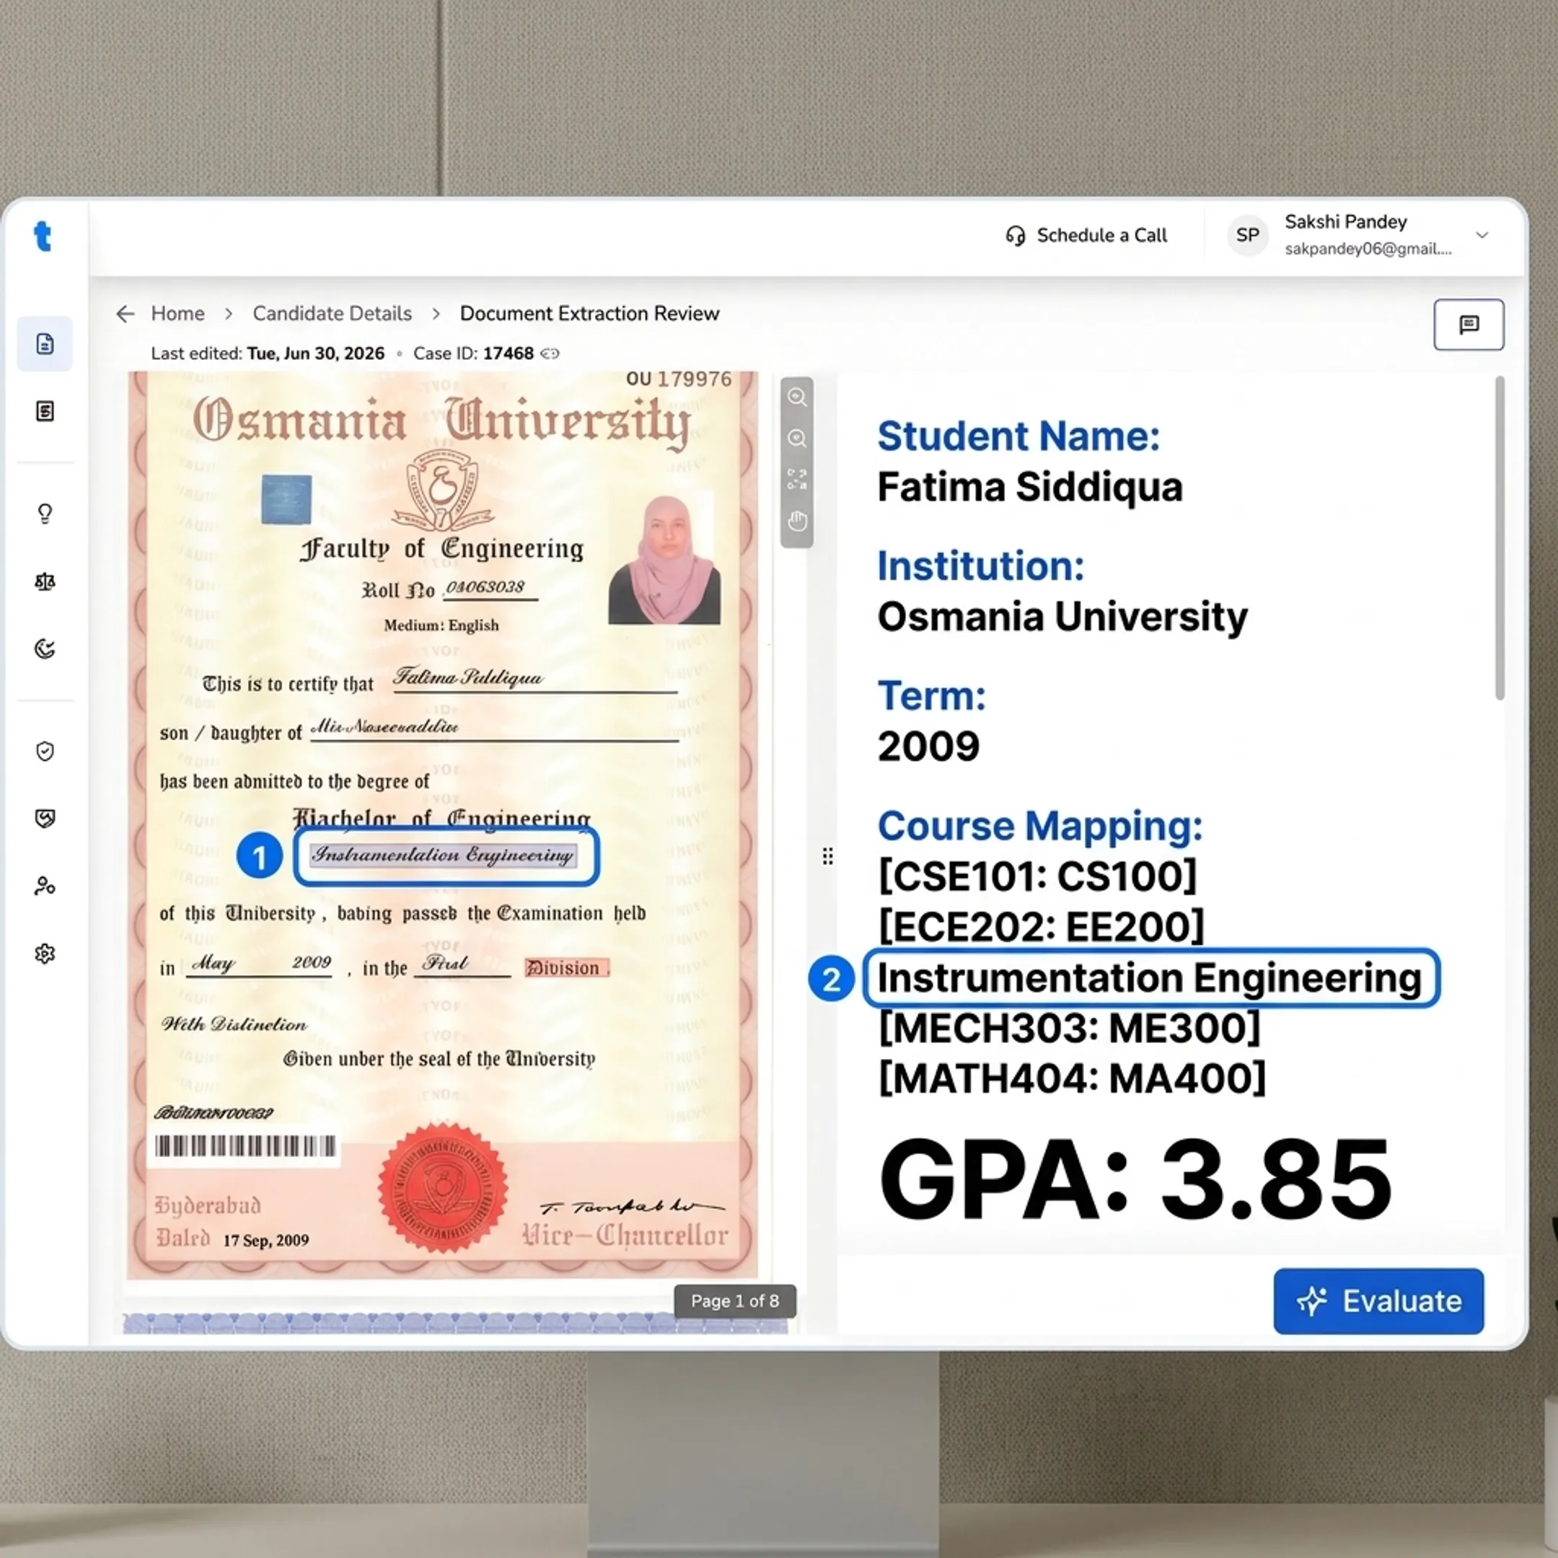Open the shield image sidebar icon

coord(45,819)
